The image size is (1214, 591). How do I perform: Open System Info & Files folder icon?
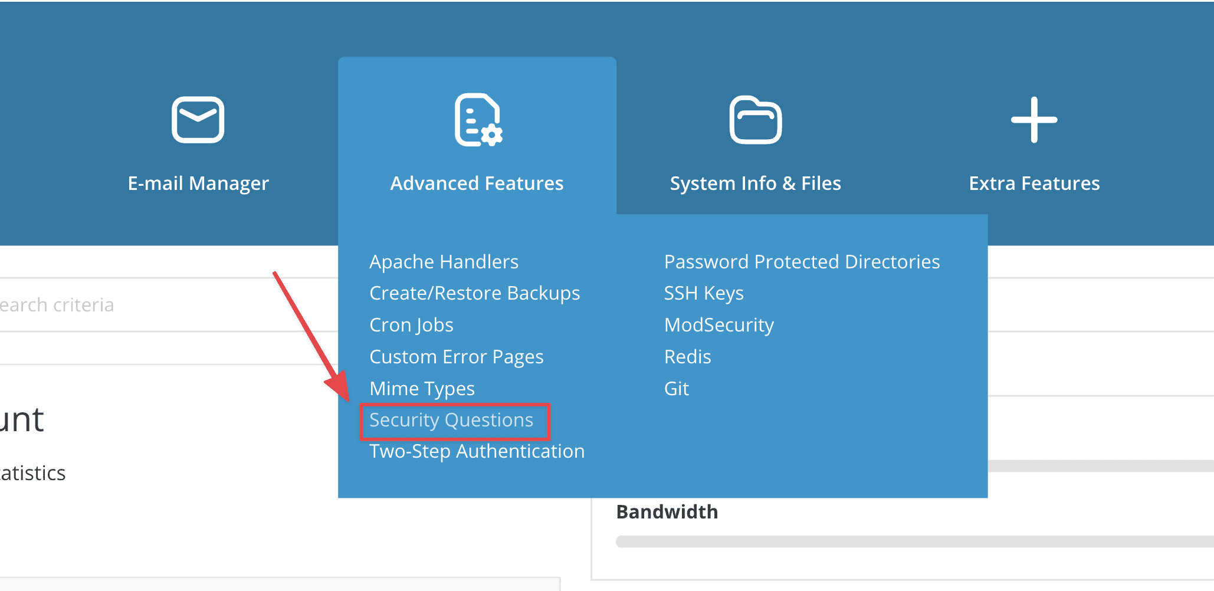[755, 119]
